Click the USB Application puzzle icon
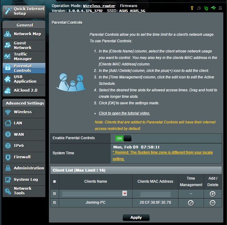The image size is (227, 225). [7, 79]
